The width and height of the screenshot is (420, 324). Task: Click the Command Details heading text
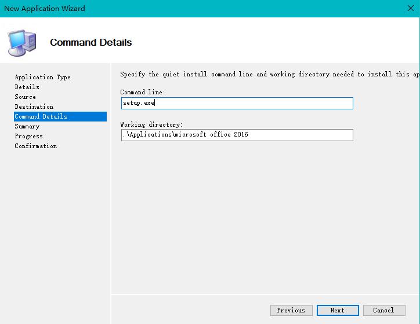[x=91, y=42]
